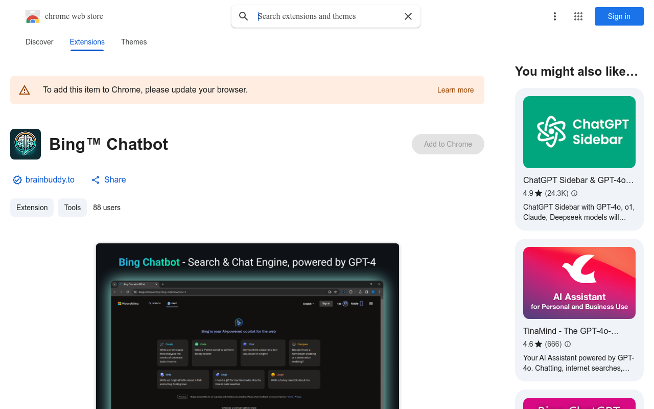Open the three-dot overflow menu
Viewport: 654px width, 409px height.
click(554, 16)
